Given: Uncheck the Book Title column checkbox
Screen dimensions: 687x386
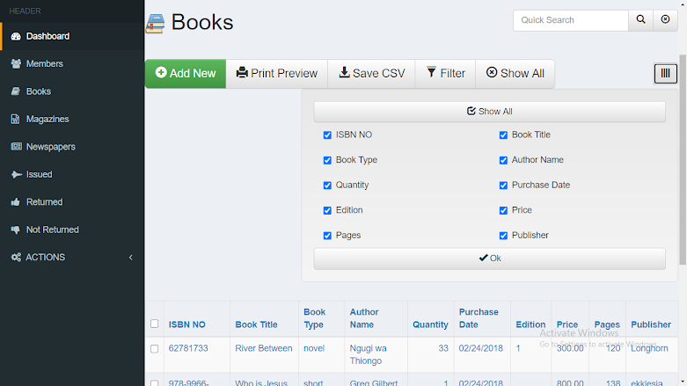Looking at the screenshot, I should (x=503, y=135).
